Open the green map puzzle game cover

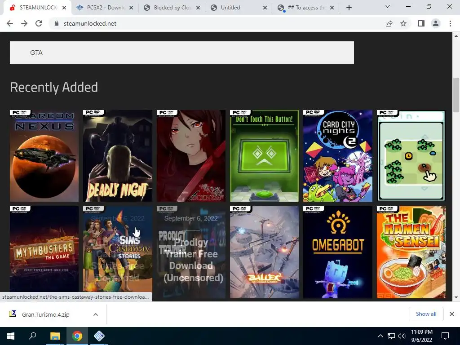pyautogui.click(x=411, y=156)
